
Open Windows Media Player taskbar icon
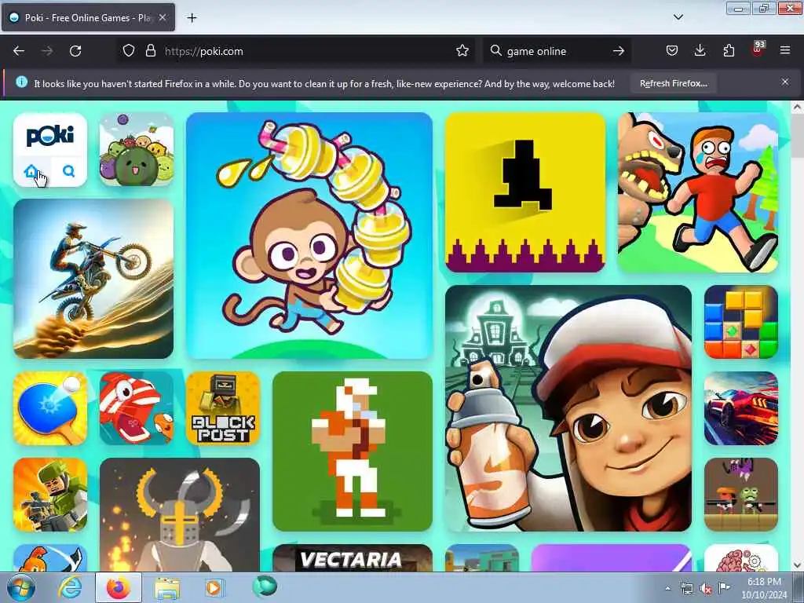(x=214, y=587)
